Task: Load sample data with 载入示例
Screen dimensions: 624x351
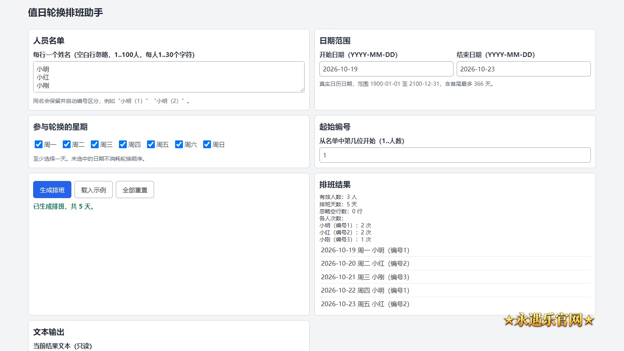Action: click(x=94, y=190)
